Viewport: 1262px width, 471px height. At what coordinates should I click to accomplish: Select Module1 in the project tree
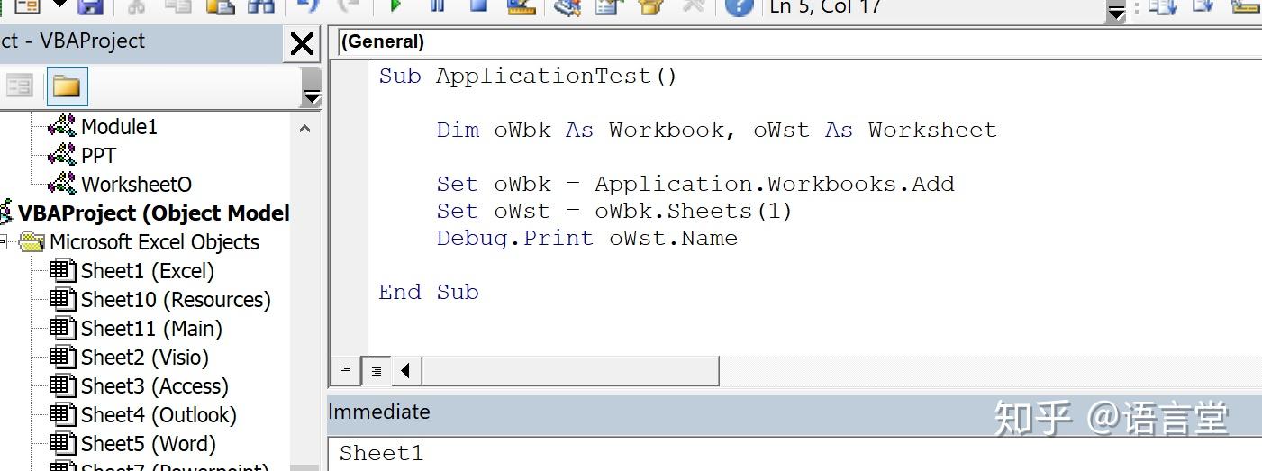tap(119, 127)
